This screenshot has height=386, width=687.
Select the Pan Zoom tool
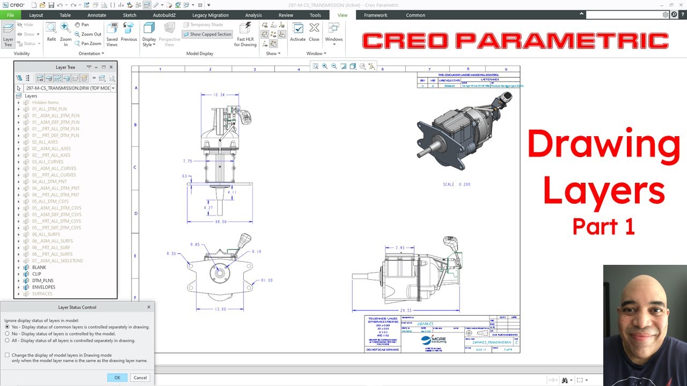coord(88,43)
